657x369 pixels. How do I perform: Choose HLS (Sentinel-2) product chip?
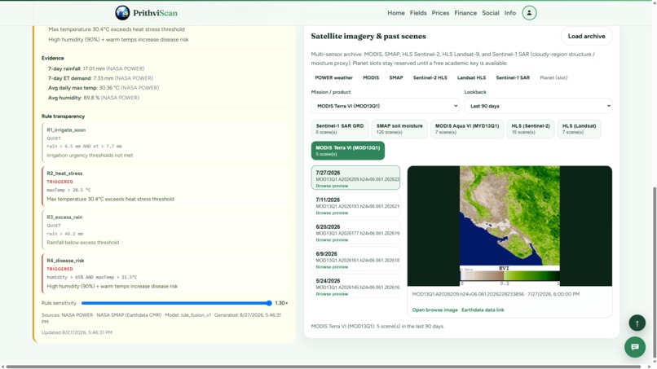[x=531, y=129]
